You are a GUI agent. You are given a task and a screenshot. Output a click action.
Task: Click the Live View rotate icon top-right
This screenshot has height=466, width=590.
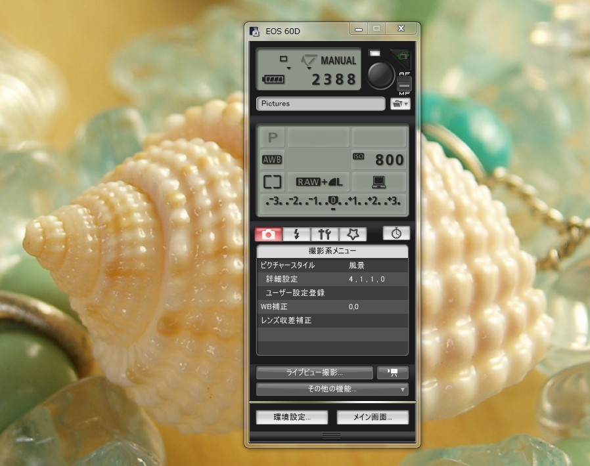[402, 56]
